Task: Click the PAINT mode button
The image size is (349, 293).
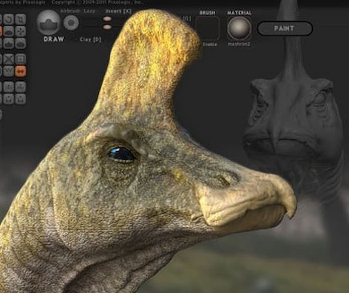Action: [285, 29]
